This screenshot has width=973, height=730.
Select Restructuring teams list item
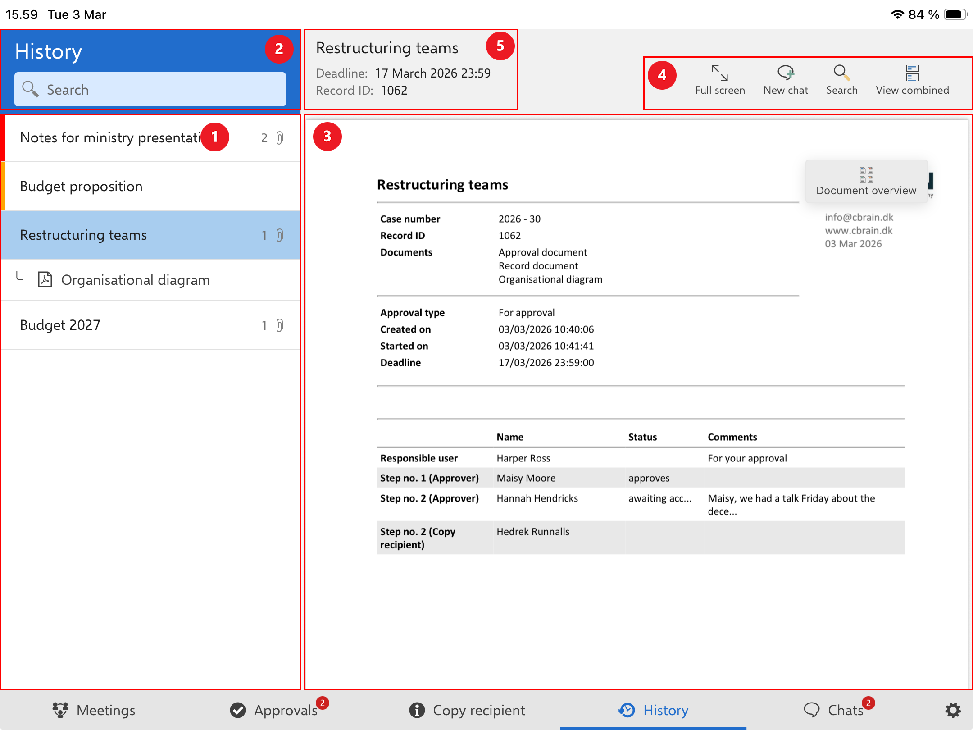(x=151, y=235)
